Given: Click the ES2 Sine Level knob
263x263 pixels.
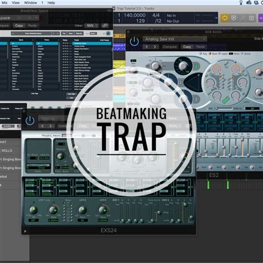Looking at the screenshot, I should (x=259, y=92).
